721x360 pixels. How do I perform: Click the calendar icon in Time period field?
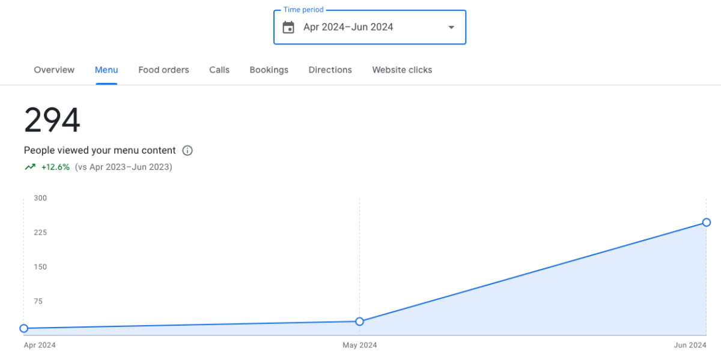point(288,27)
